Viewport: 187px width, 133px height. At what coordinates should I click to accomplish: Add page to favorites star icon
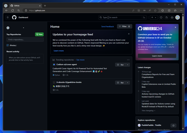pyautogui.click(x=155, y=11)
